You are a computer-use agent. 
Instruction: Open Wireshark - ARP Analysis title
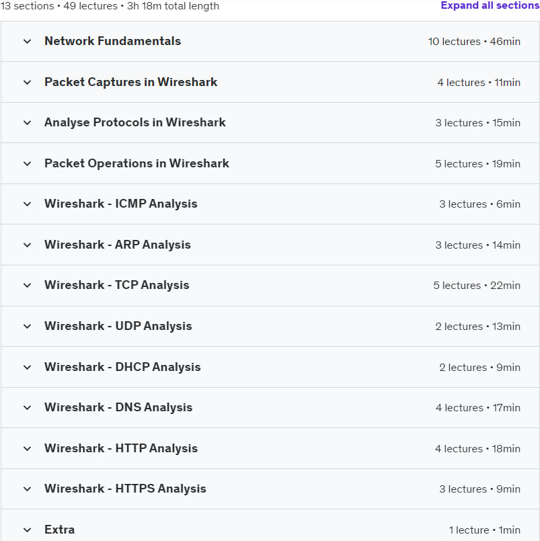(x=118, y=245)
